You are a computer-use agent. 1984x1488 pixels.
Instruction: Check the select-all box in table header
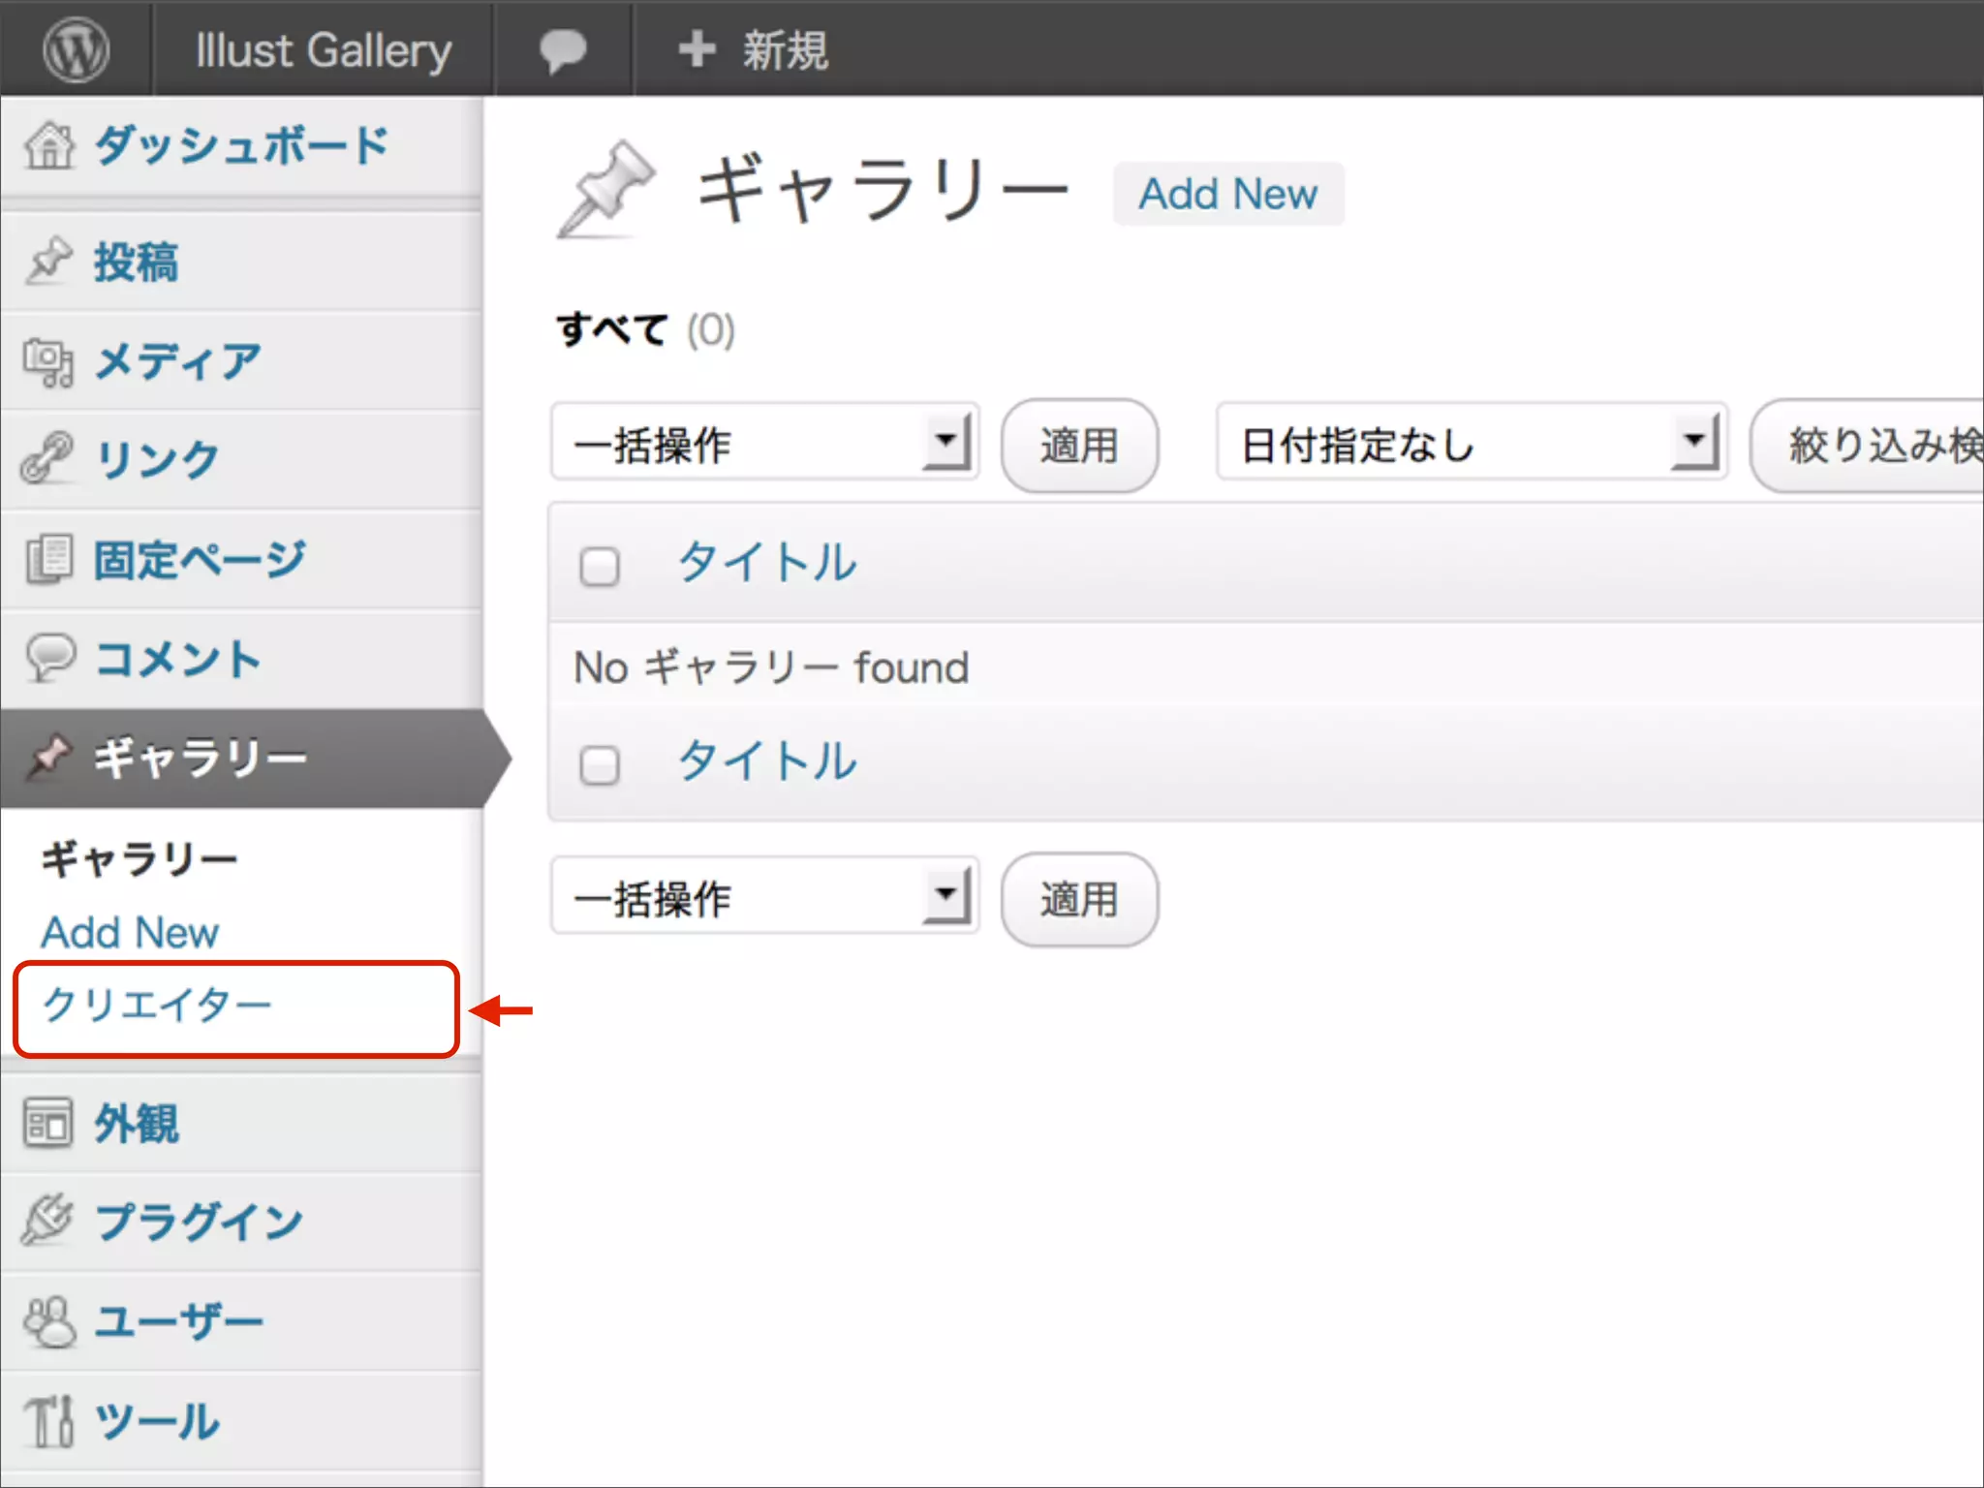(x=599, y=566)
